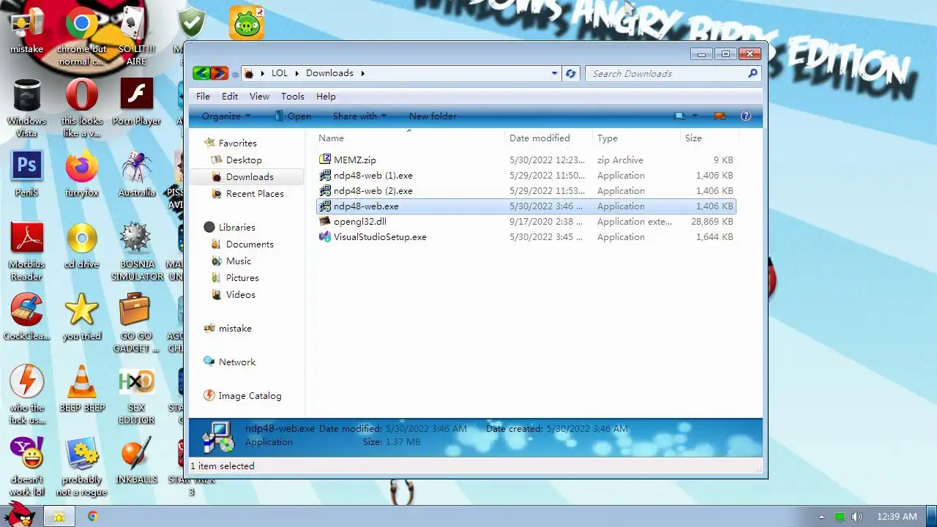Toggle the preview pane icon
The width and height of the screenshot is (937, 527).
[719, 116]
